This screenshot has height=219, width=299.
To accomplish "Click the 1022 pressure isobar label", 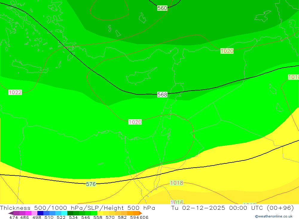I will point(15,92).
